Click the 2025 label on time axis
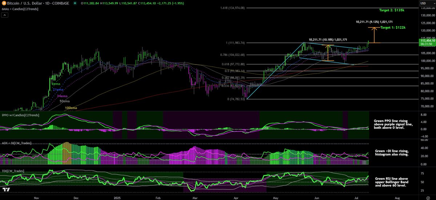 click(117, 198)
